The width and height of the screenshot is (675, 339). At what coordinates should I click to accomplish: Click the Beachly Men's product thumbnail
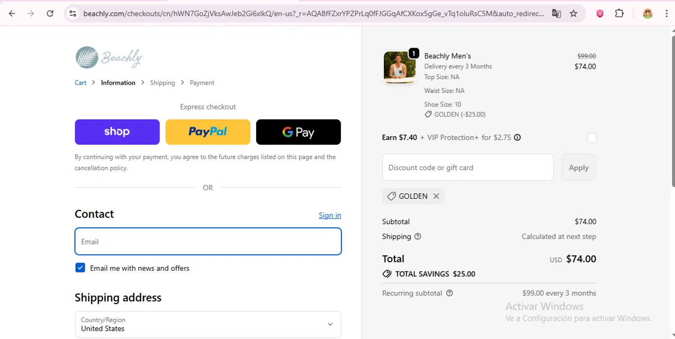[x=400, y=67]
